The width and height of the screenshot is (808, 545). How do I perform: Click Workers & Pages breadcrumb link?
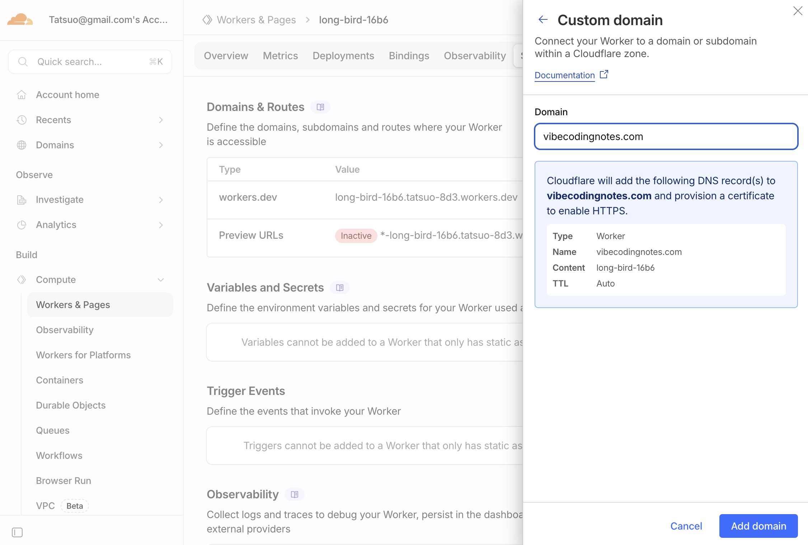[257, 20]
